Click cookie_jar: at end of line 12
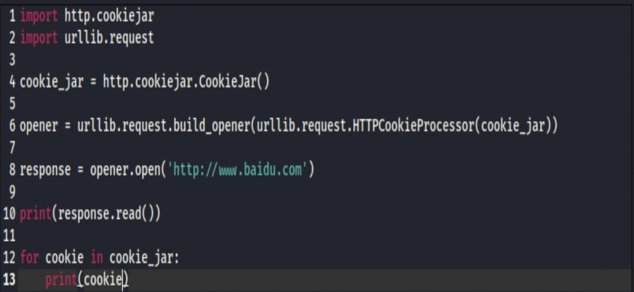The height and width of the screenshot is (292, 634). [x=144, y=258]
